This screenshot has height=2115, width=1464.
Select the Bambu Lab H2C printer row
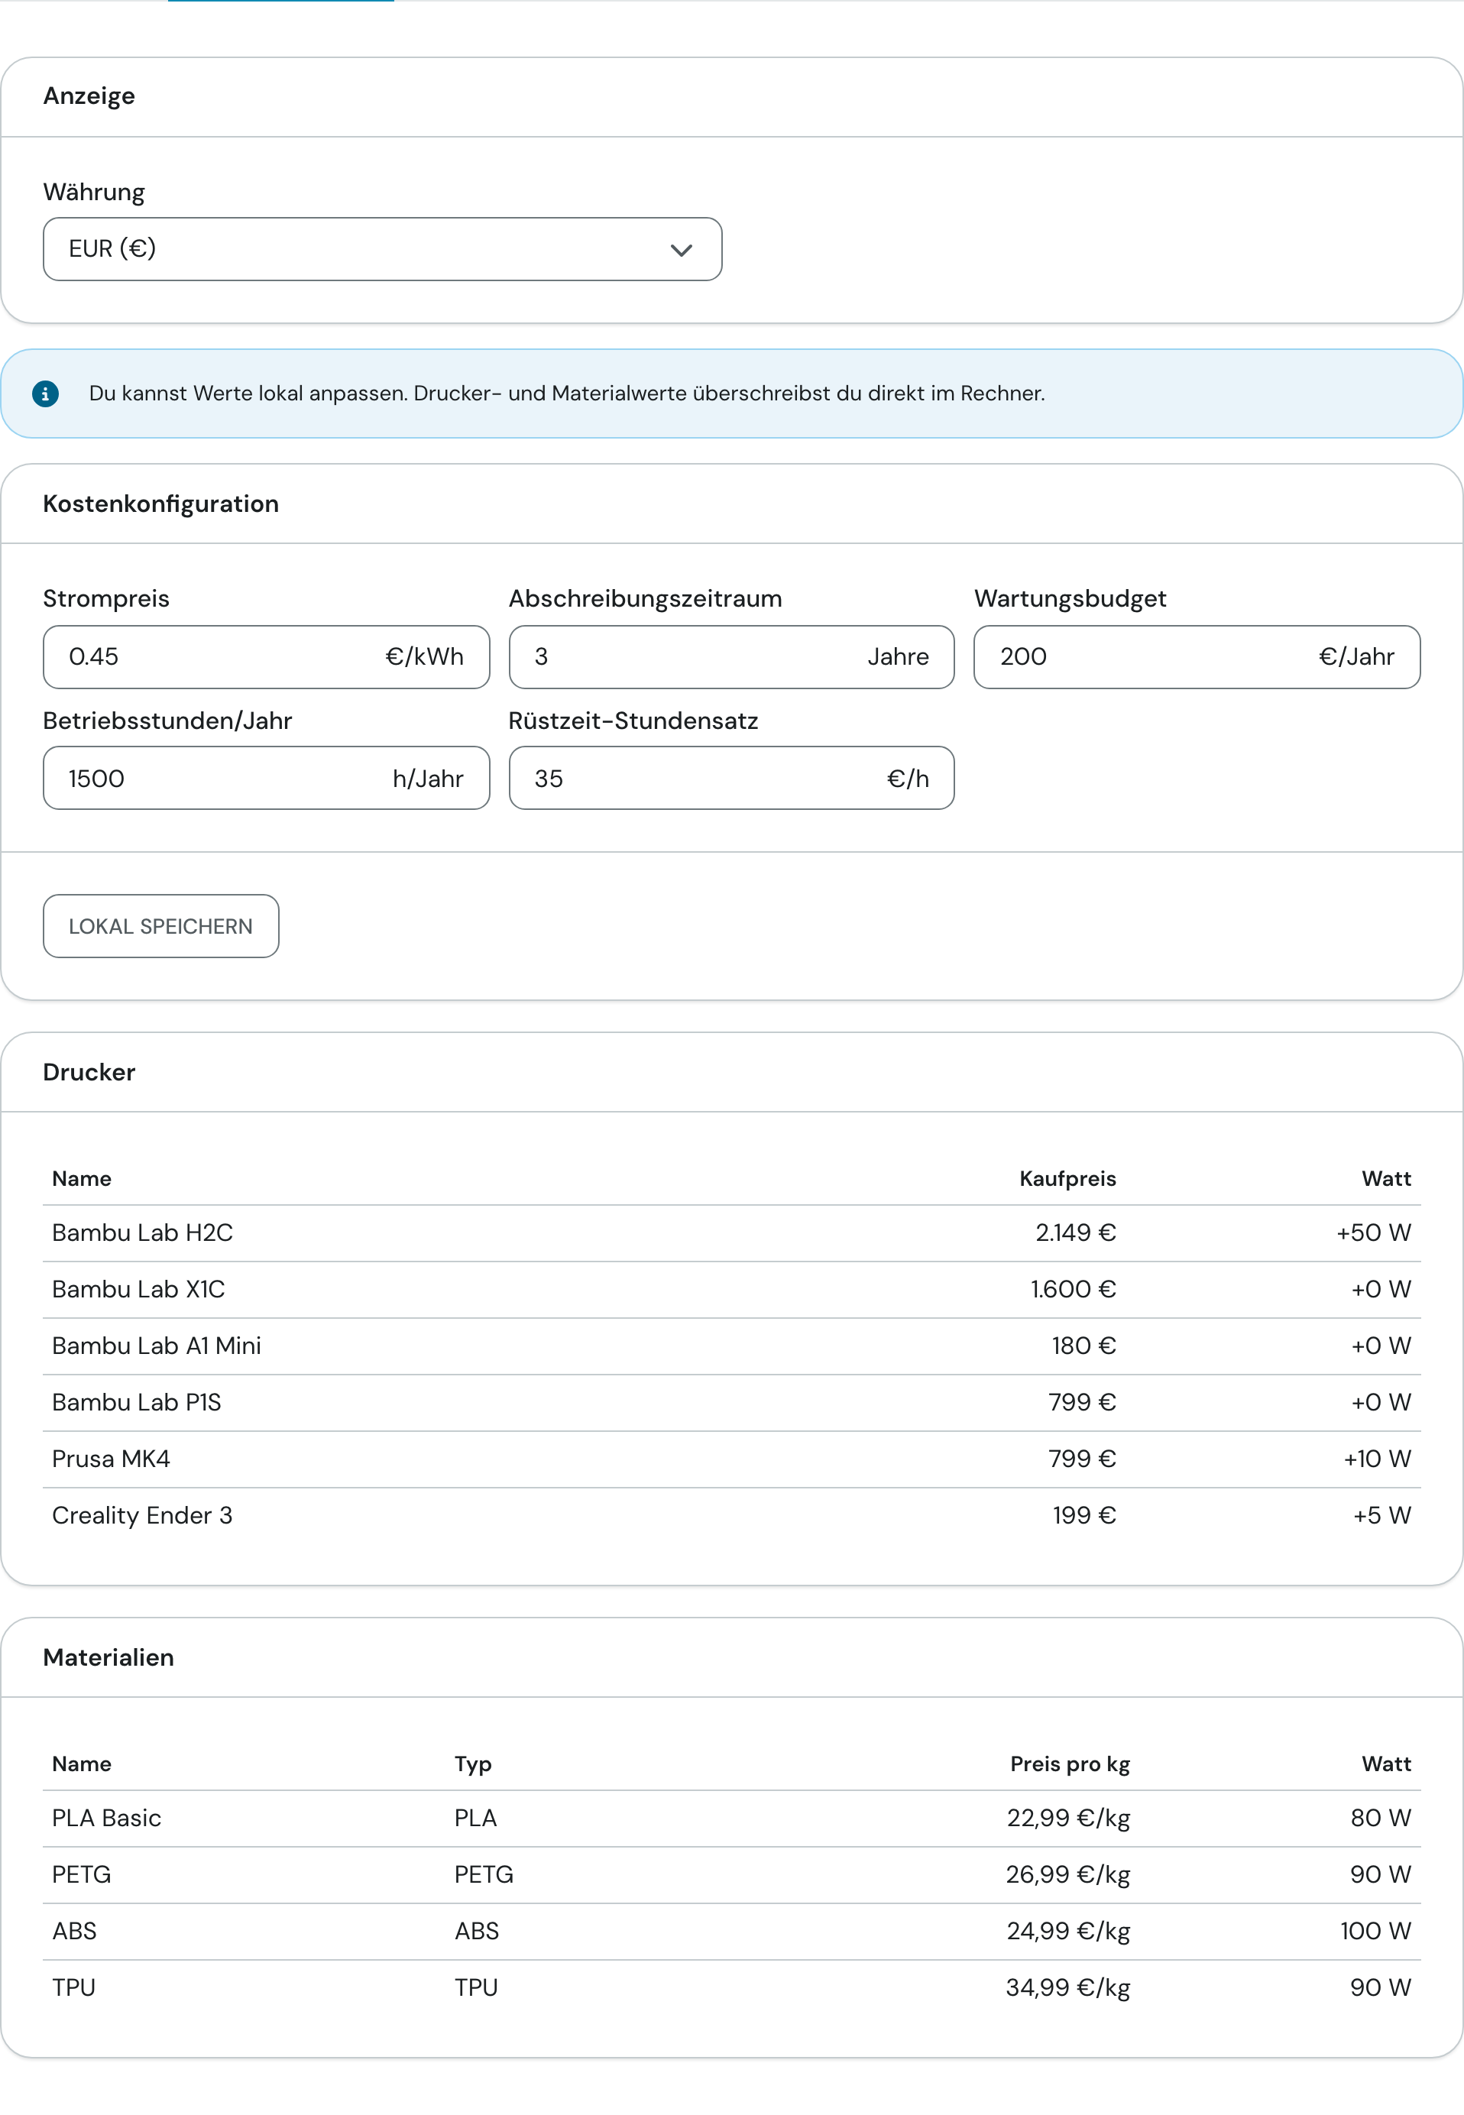pos(731,1232)
